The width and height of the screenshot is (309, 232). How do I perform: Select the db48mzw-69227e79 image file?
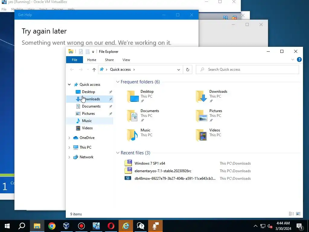pyautogui.click(x=175, y=178)
